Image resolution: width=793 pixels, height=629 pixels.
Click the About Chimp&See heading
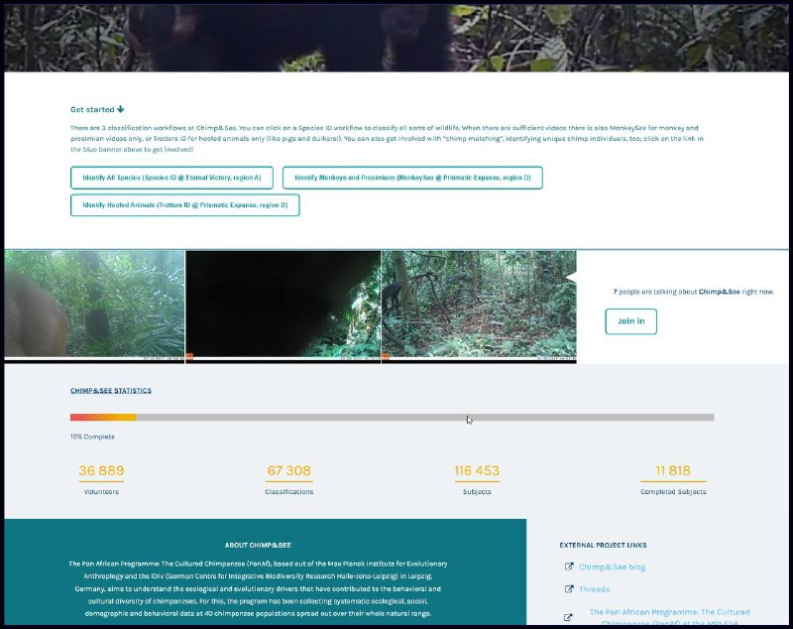click(x=258, y=545)
